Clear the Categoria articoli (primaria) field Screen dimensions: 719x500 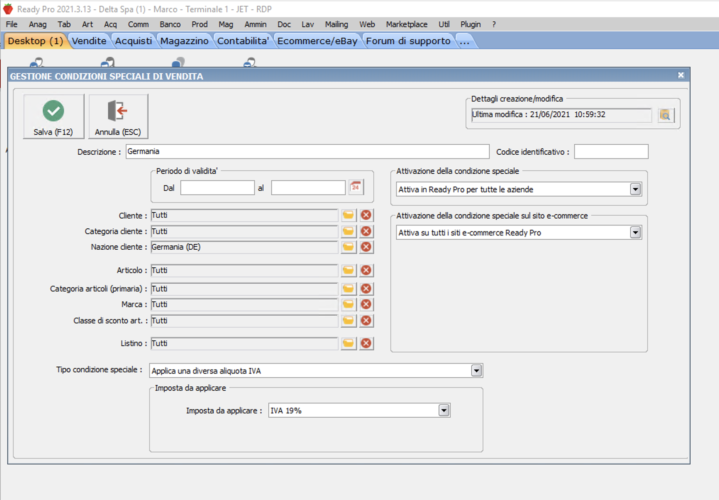click(366, 289)
